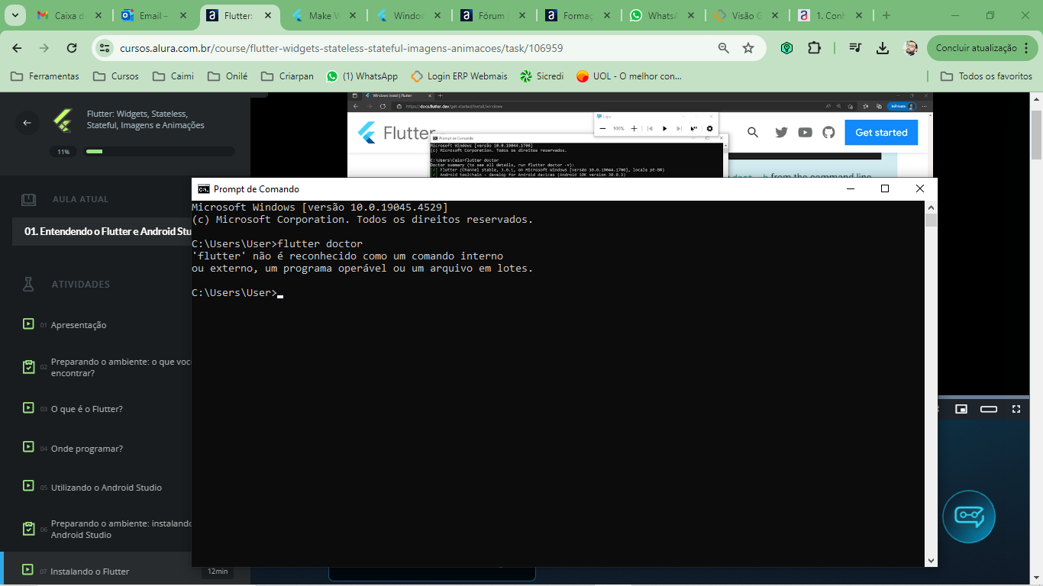This screenshot has height=586, width=1043.
Task: Open the Luri chat assistant bubble
Action: pyautogui.click(x=969, y=517)
